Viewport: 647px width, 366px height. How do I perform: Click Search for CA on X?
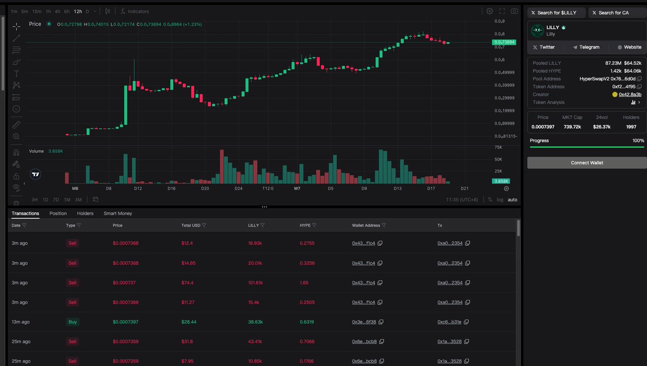[617, 12]
